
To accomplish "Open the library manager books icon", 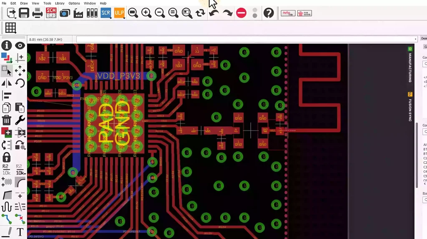I will point(92,13).
